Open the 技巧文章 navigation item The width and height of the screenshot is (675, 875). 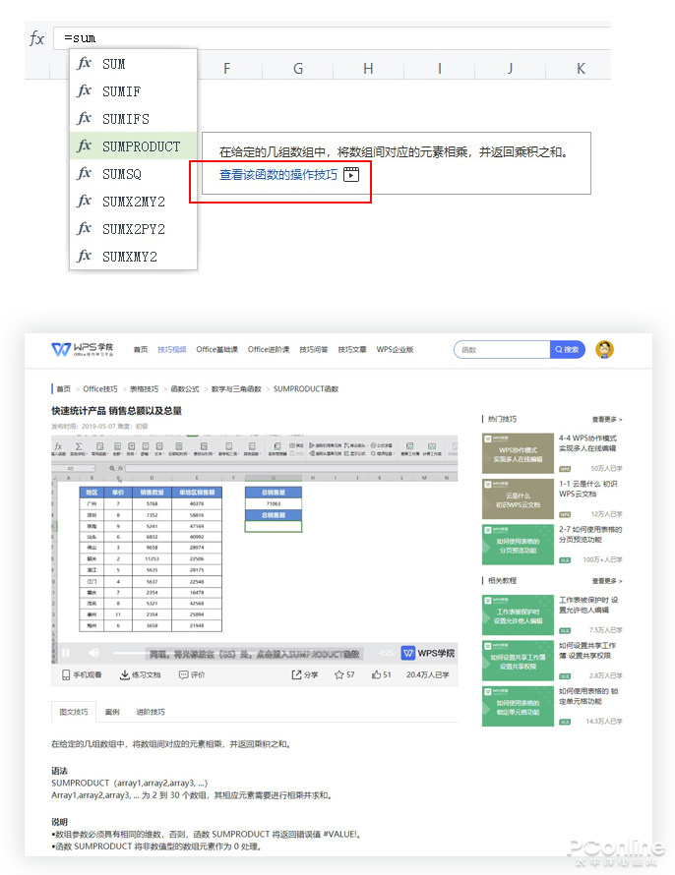(352, 349)
